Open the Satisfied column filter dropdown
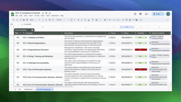The image size is (181, 102). pyautogui.click(x=146, y=33)
